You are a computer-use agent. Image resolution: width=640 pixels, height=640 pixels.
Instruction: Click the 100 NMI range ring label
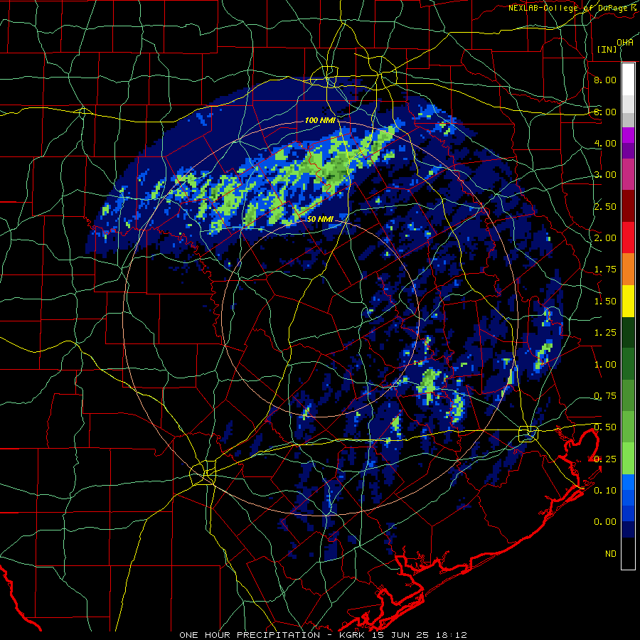pyautogui.click(x=320, y=120)
